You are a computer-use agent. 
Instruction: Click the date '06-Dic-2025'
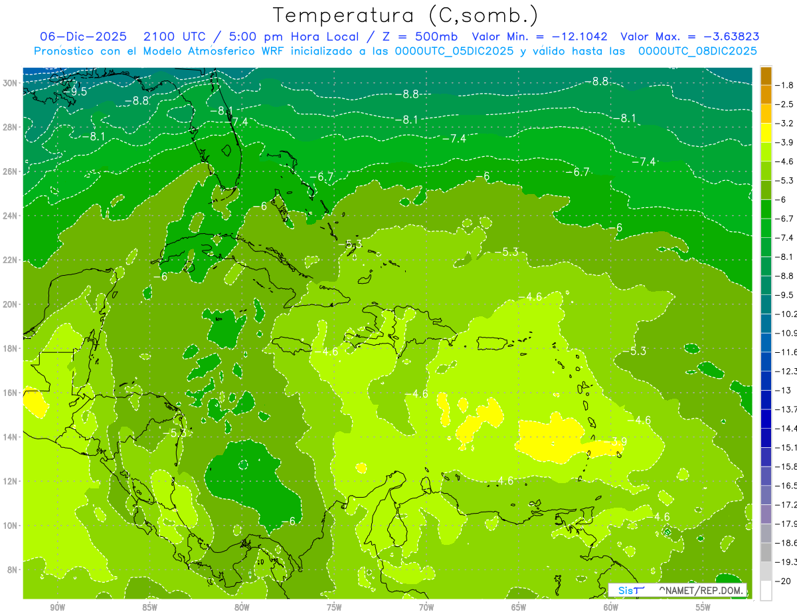84,36
